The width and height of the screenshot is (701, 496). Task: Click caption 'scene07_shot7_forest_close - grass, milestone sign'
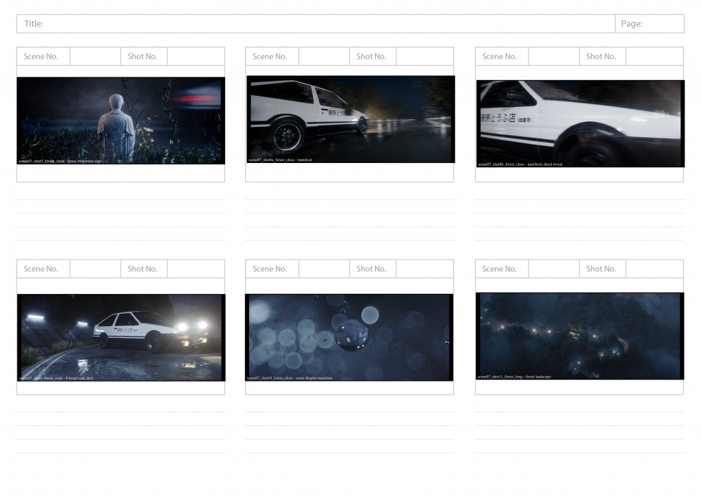click(x=60, y=161)
